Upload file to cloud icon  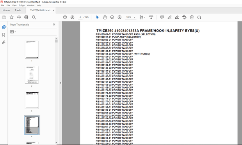(19, 17)
